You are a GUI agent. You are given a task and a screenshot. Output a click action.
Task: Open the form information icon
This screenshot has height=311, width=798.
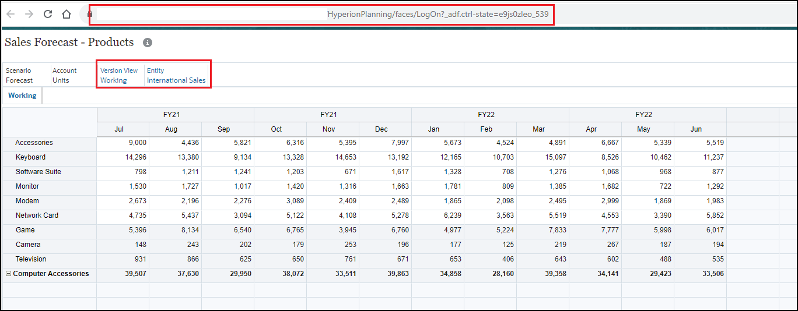coord(148,43)
